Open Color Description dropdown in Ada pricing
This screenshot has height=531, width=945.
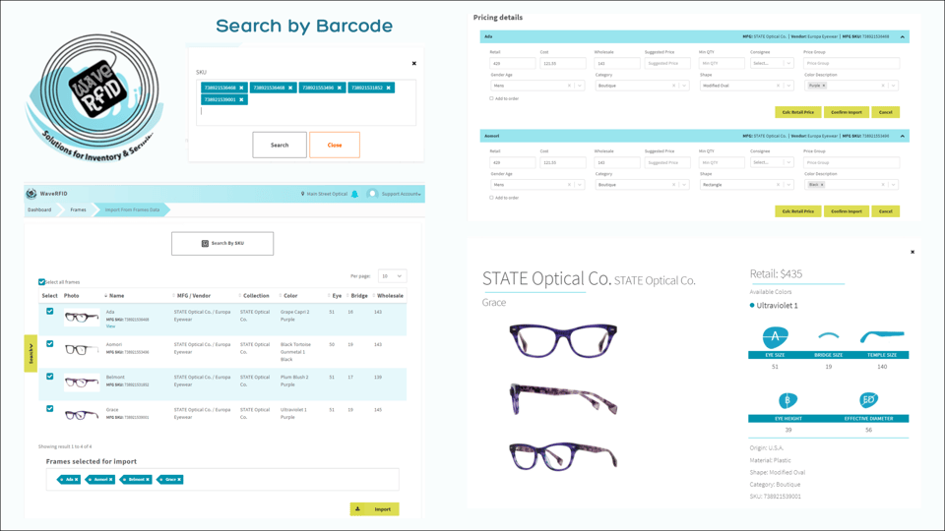point(893,86)
